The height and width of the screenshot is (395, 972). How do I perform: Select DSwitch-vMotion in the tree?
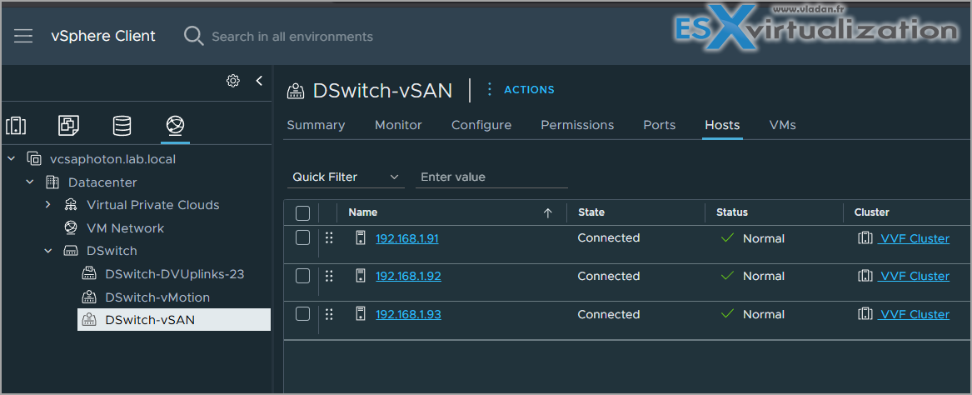[157, 297]
